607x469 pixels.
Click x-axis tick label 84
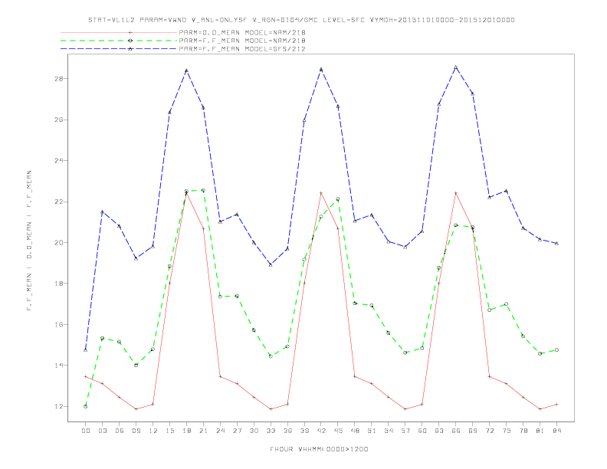[x=556, y=431]
